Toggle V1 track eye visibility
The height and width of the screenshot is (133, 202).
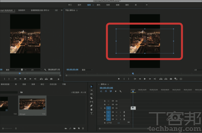point(116,108)
